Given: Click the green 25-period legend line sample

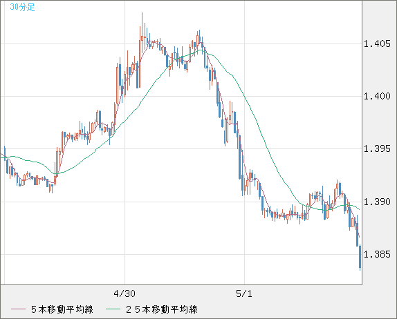Looking at the screenshot, I should click(113, 309).
